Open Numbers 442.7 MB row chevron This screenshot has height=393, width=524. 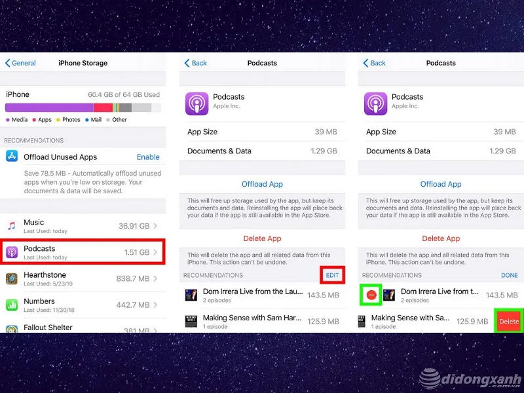click(155, 305)
